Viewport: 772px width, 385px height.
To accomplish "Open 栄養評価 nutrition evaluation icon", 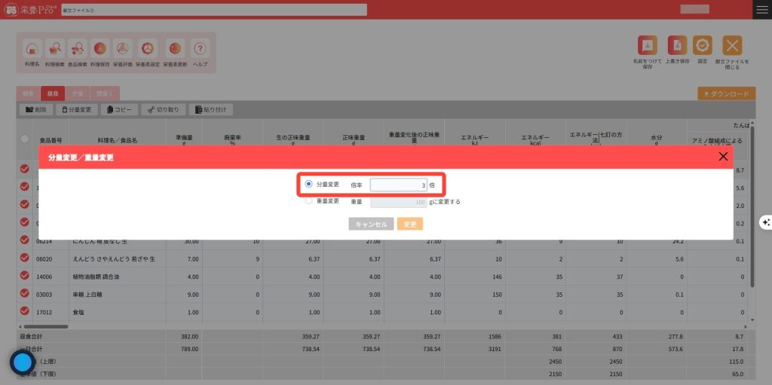I will [x=123, y=50].
